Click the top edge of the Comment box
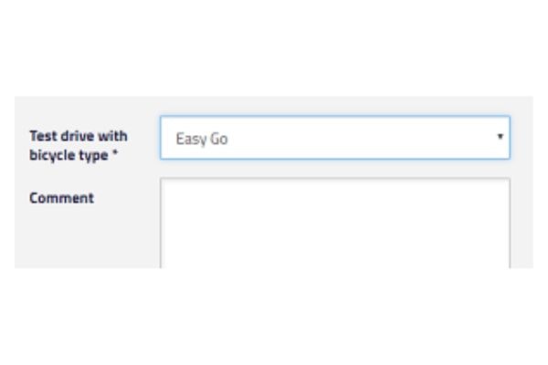The width and height of the screenshot is (548, 365). [334, 179]
